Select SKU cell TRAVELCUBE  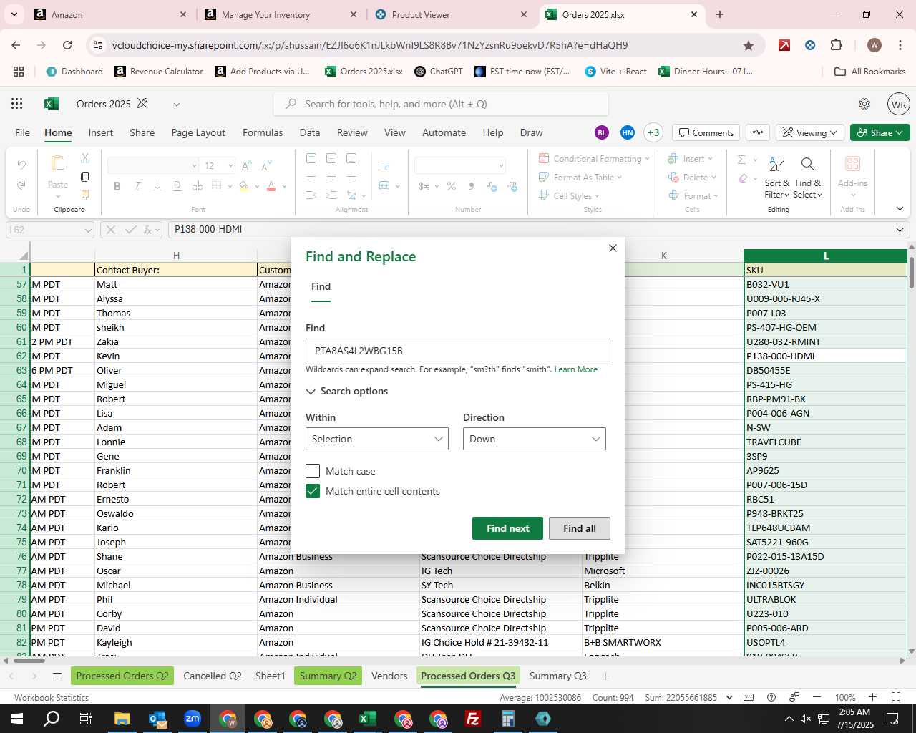click(x=826, y=442)
